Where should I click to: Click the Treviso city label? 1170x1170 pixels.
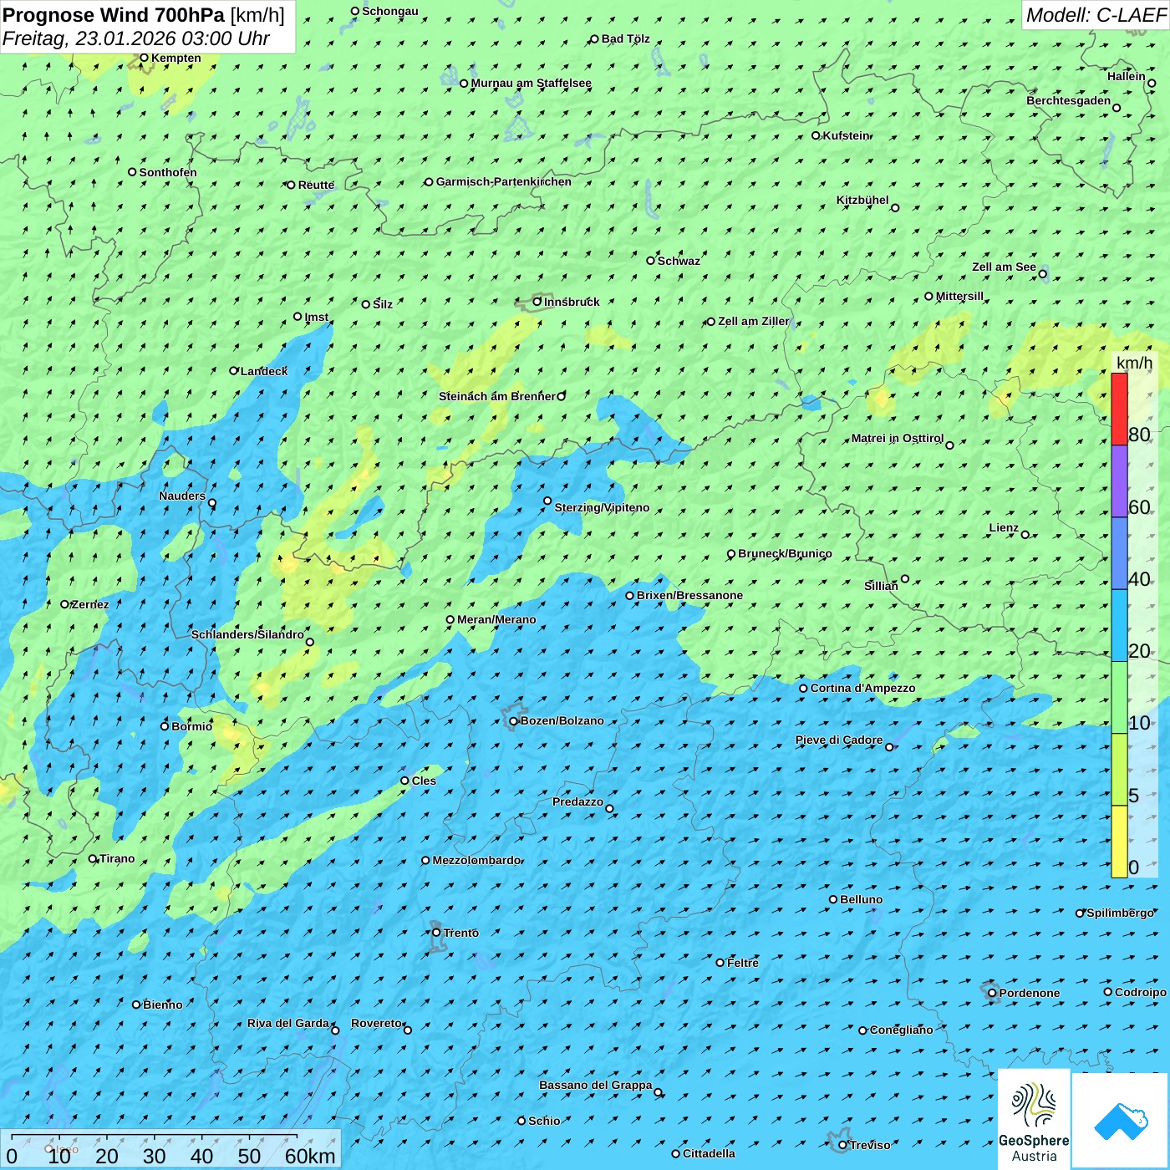click(x=870, y=1145)
